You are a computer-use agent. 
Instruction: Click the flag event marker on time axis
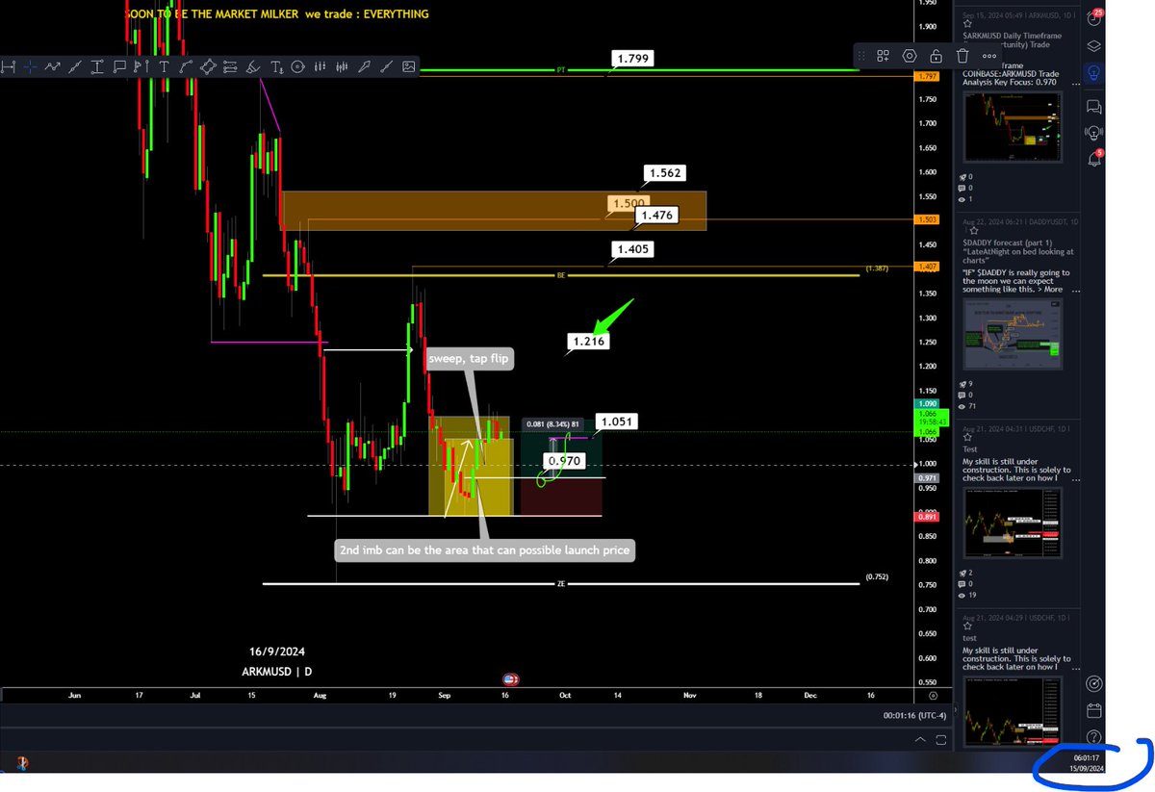click(511, 678)
